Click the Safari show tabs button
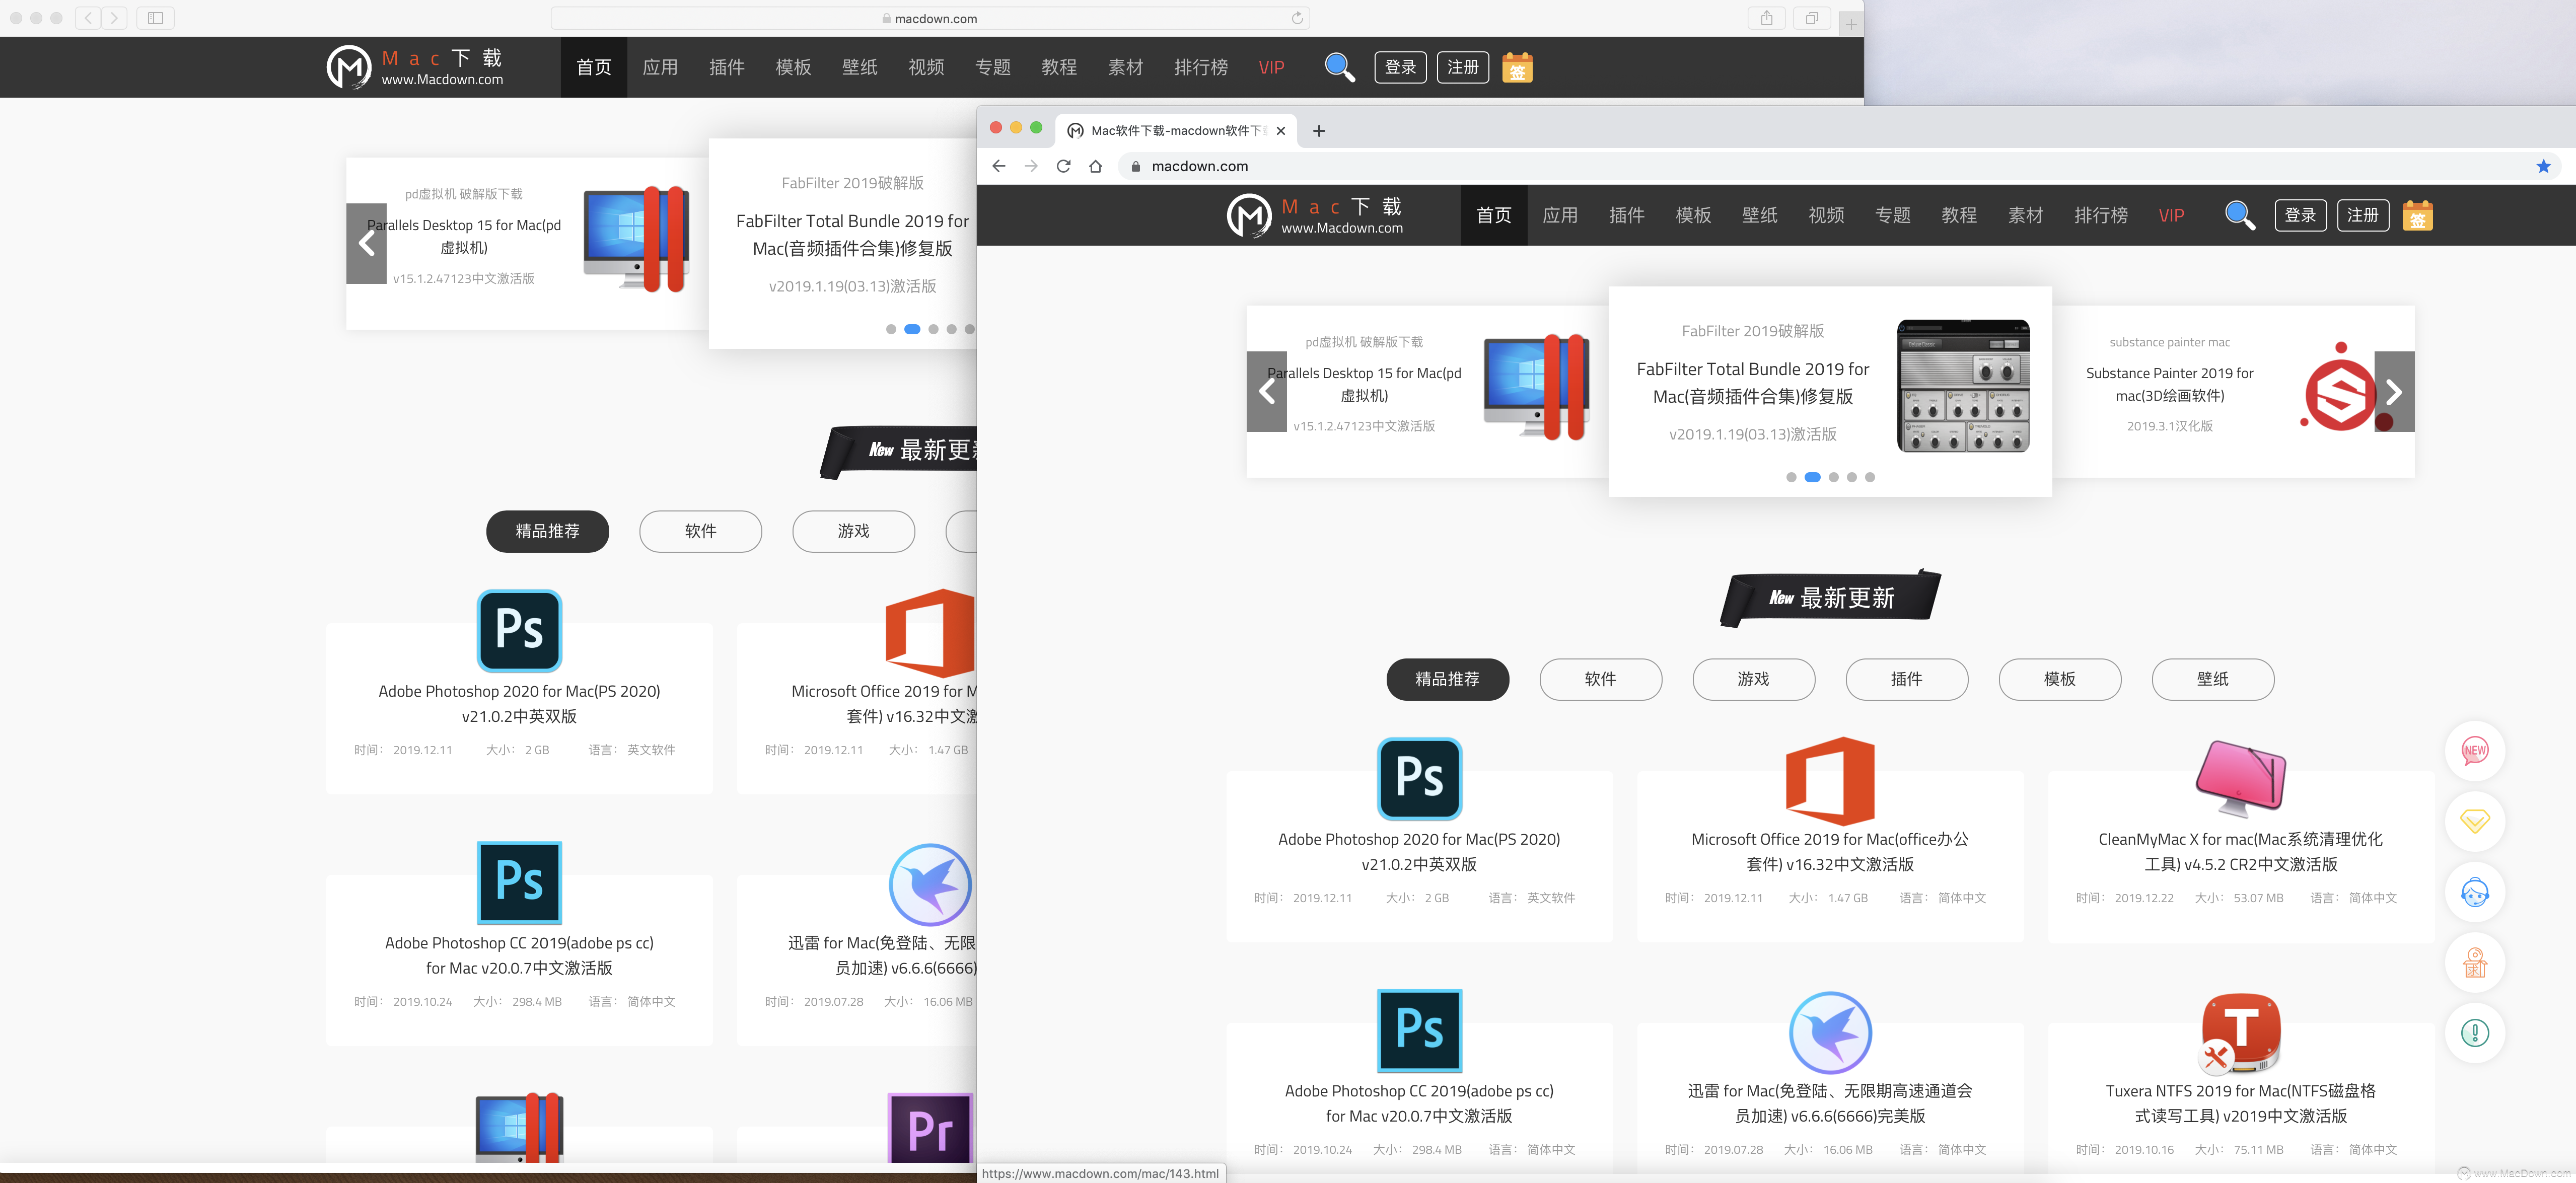Image resolution: width=2576 pixels, height=1183 pixels. click(x=1811, y=18)
